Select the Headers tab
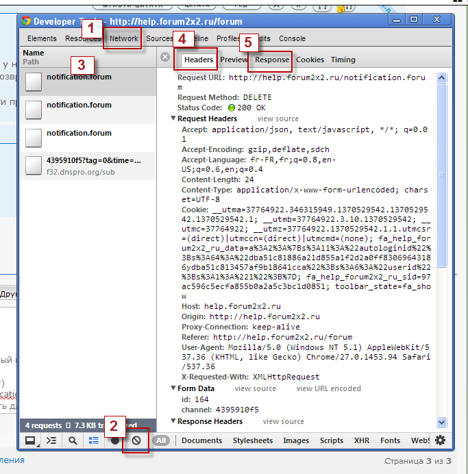Image resolution: width=468 pixels, height=474 pixels. 199,60
